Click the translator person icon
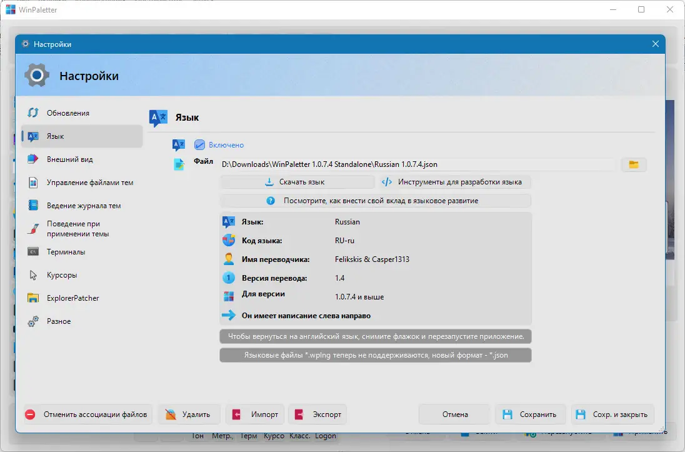Screen dimensions: 685x452 229,259
